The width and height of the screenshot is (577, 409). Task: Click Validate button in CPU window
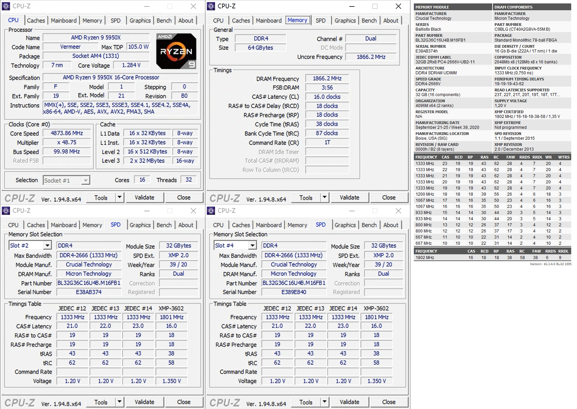tap(144, 197)
